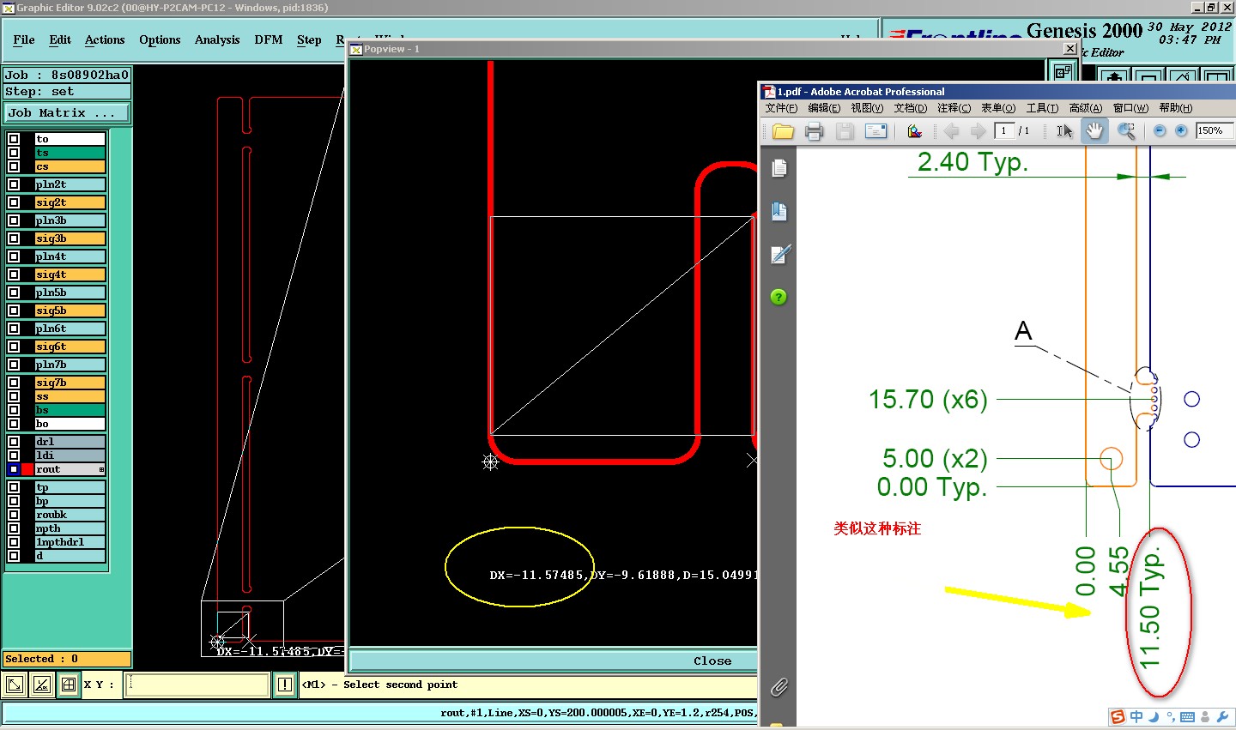
Task: Select layer name pln5b in layer list
Action: [70, 293]
